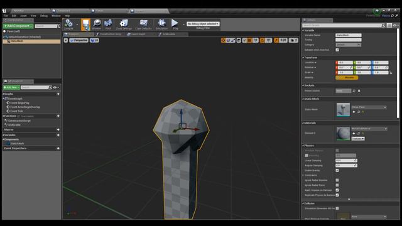Switch to the Event Graph tab
The height and width of the screenshot is (226, 402).
138,34
